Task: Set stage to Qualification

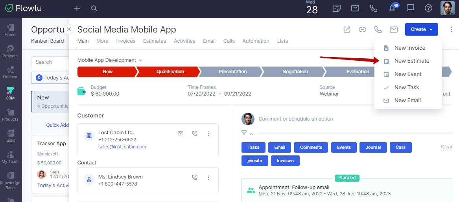Action: pyautogui.click(x=170, y=72)
